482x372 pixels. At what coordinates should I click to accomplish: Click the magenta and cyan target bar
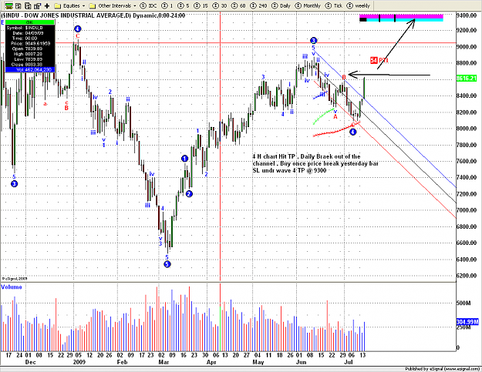click(401, 18)
